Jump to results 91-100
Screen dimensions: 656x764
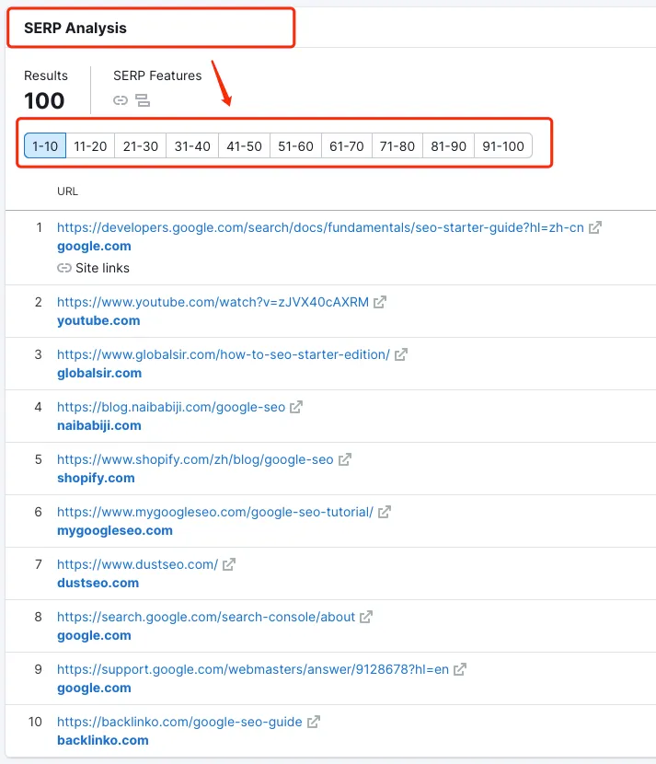tap(503, 145)
